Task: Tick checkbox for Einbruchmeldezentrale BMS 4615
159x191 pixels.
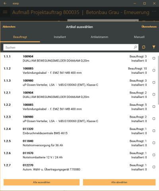Action: (154, 131)
